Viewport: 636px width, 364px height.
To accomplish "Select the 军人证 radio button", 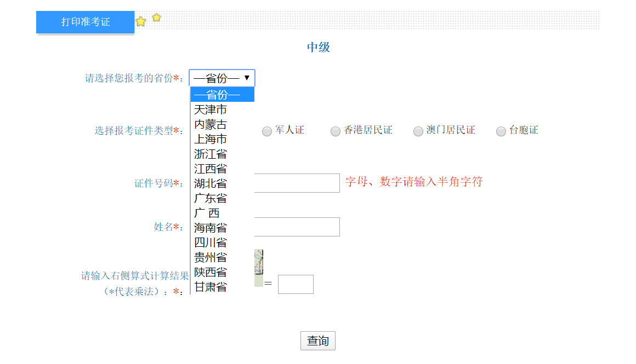I will tap(267, 131).
